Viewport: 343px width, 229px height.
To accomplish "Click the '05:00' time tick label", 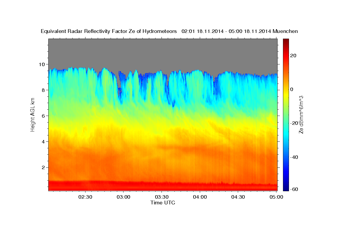I will (x=276, y=197).
